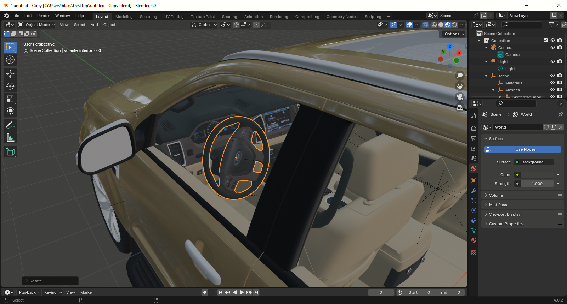567x304 pixels.
Task: Toggle camera view in viewport
Action: click(460, 97)
